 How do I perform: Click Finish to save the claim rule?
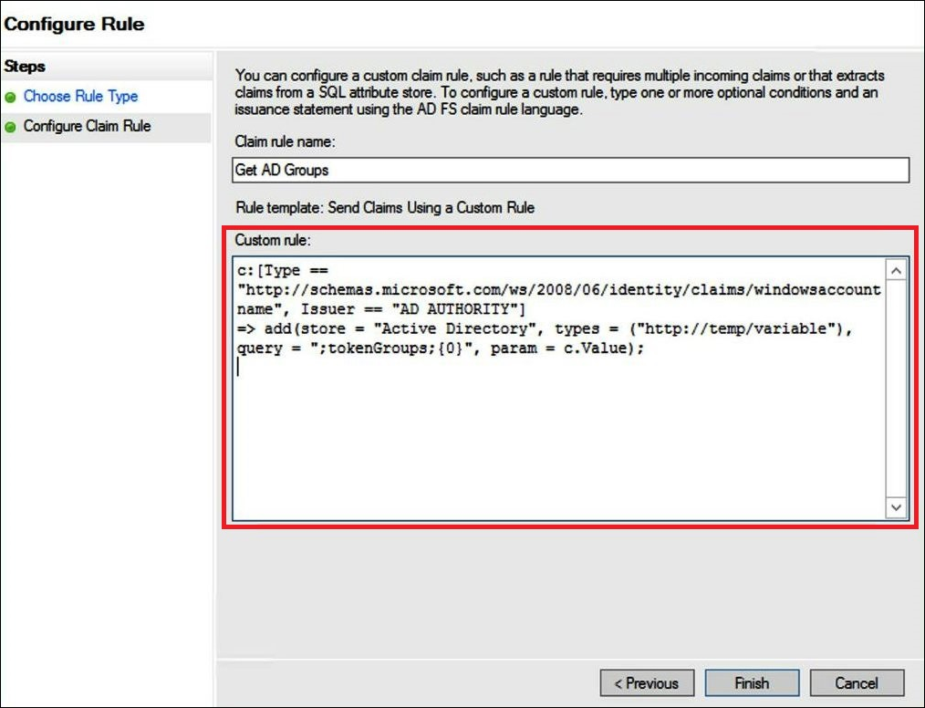[x=751, y=682]
